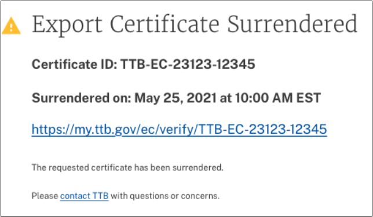Open the my.ttb.gov verify certificate link
Screen dimensions: 373x217
pos(180,130)
